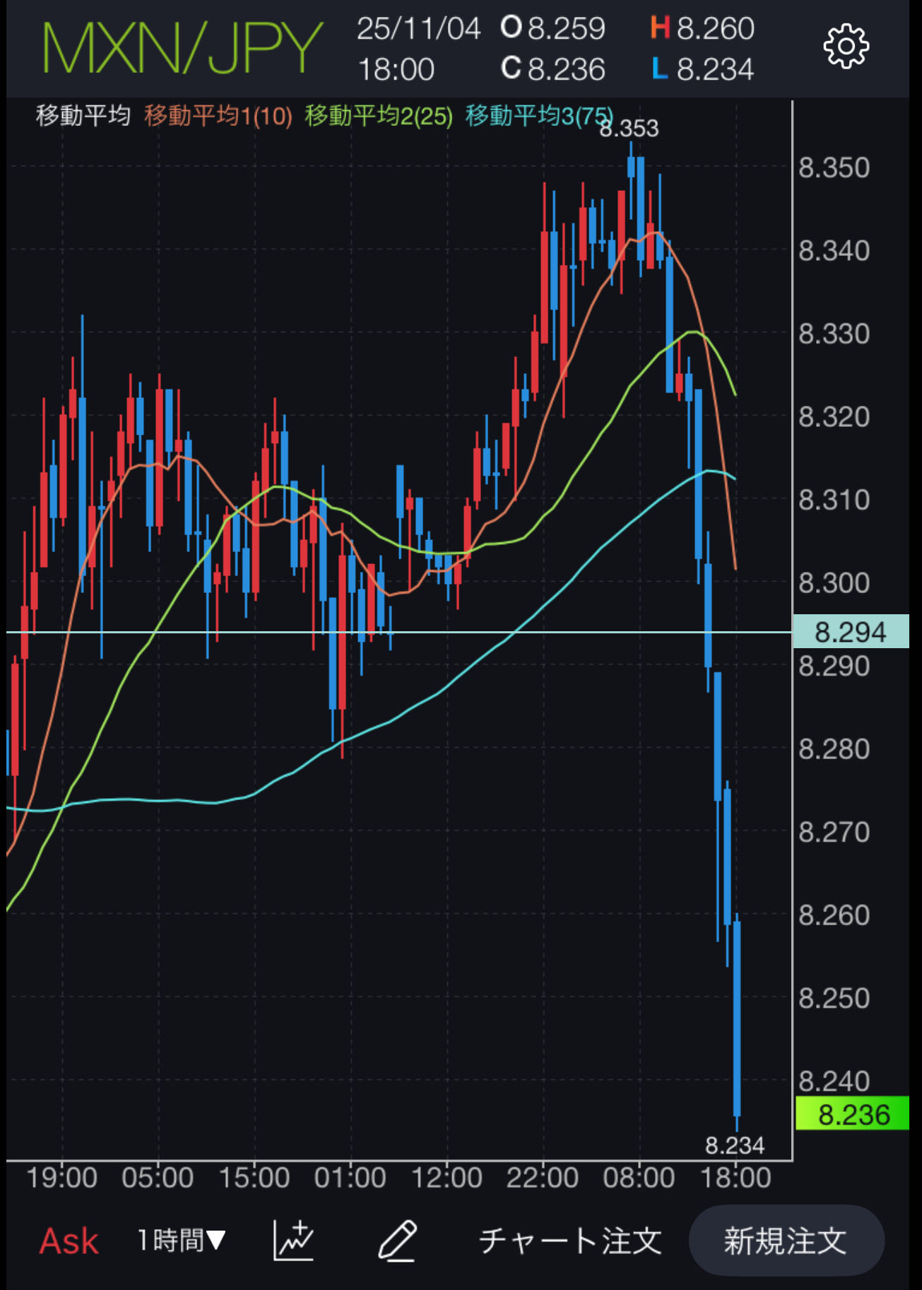The width and height of the screenshot is (922, 1290).
Task: Tap the チャート注文 button
Action: 570,1241
